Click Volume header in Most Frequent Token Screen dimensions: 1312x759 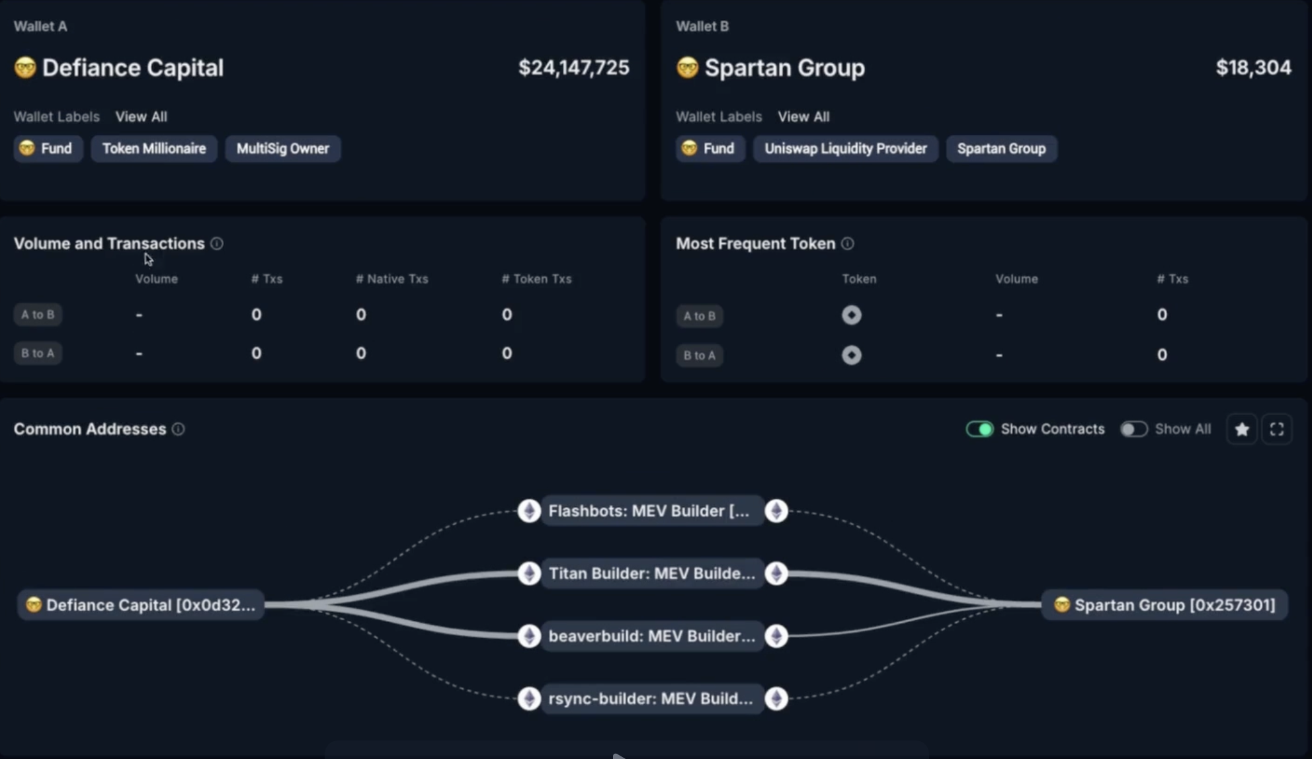(1017, 279)
